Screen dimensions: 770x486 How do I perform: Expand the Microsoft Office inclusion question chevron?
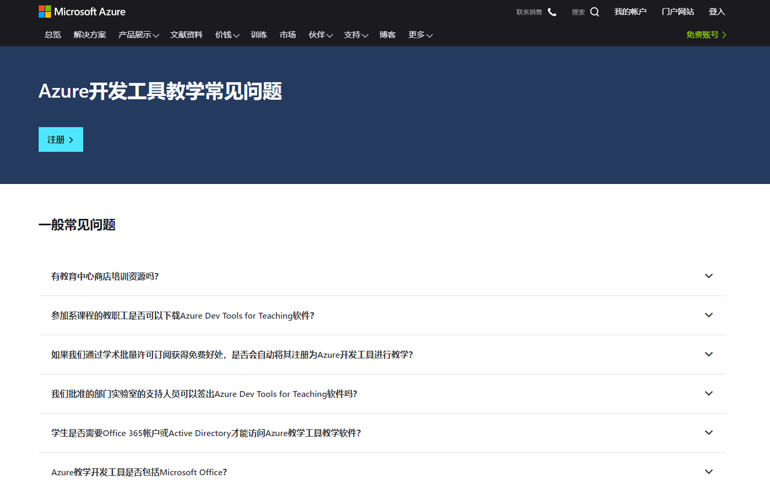tap(708, 472)
